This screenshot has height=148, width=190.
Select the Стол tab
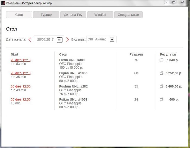pyautogui.click(x=19, y=15)
